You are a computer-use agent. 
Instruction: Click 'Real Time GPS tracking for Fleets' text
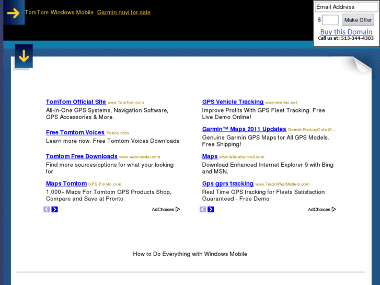263,195
